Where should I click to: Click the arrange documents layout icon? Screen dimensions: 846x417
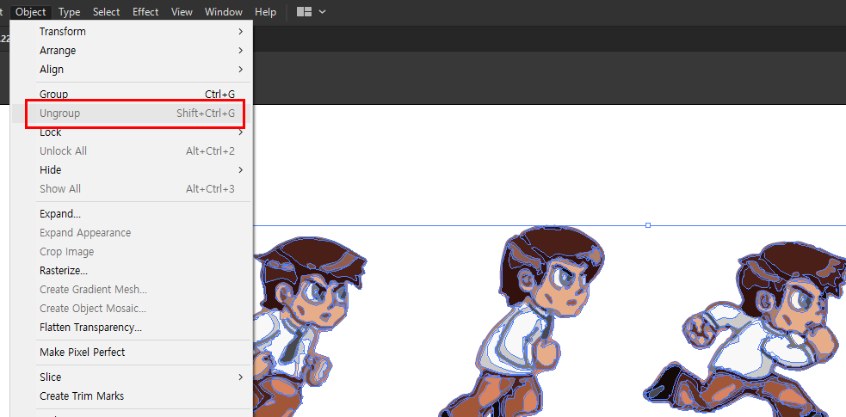click(305, 12)
